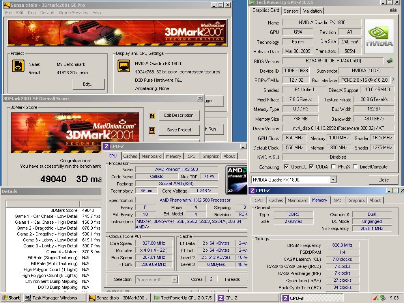The height and width of the screenshot is (303, 404).
Task: Toggle the OpenCL checkbox
Action: coord(286,167)
